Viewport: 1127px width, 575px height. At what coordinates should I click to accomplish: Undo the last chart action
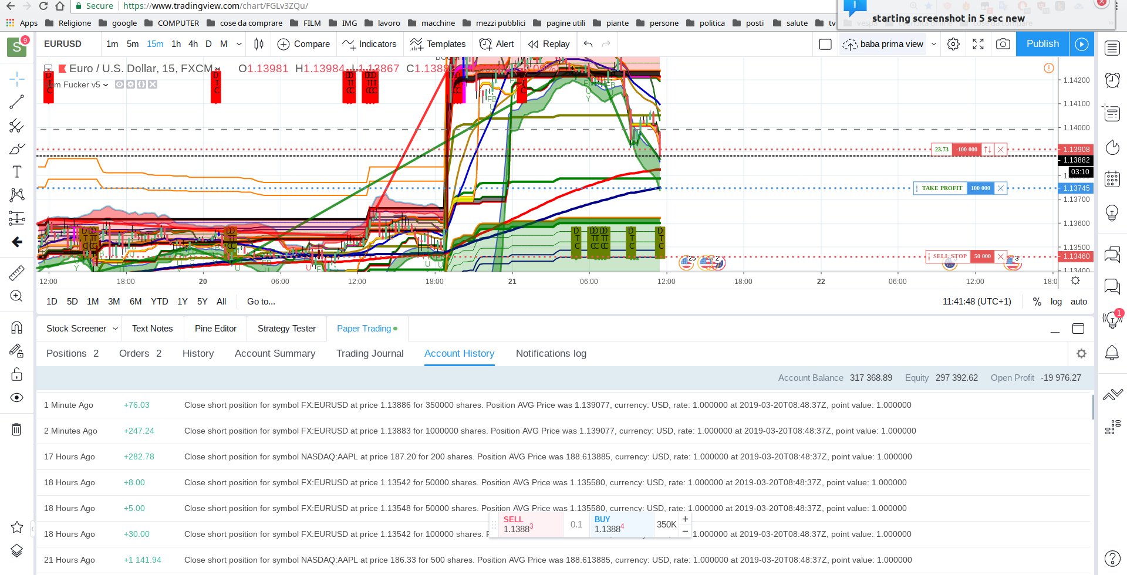click(588, 44)
